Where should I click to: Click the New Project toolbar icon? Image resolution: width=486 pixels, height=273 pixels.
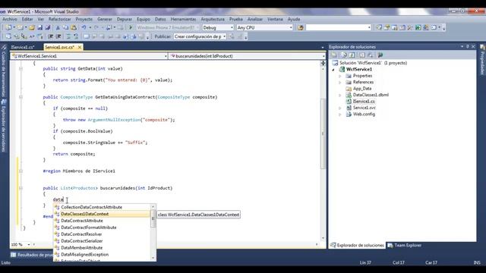[x=8, y=27]
